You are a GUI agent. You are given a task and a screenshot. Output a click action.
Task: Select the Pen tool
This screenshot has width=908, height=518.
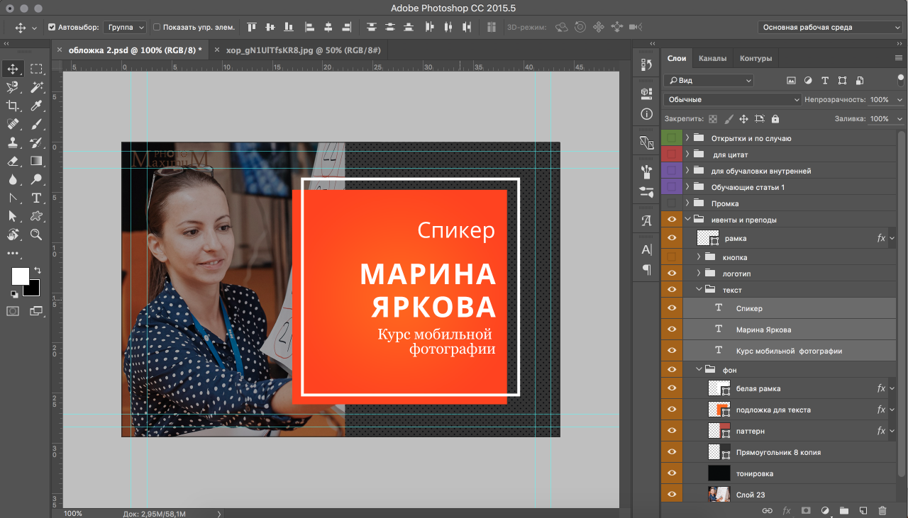coord(13,198)
